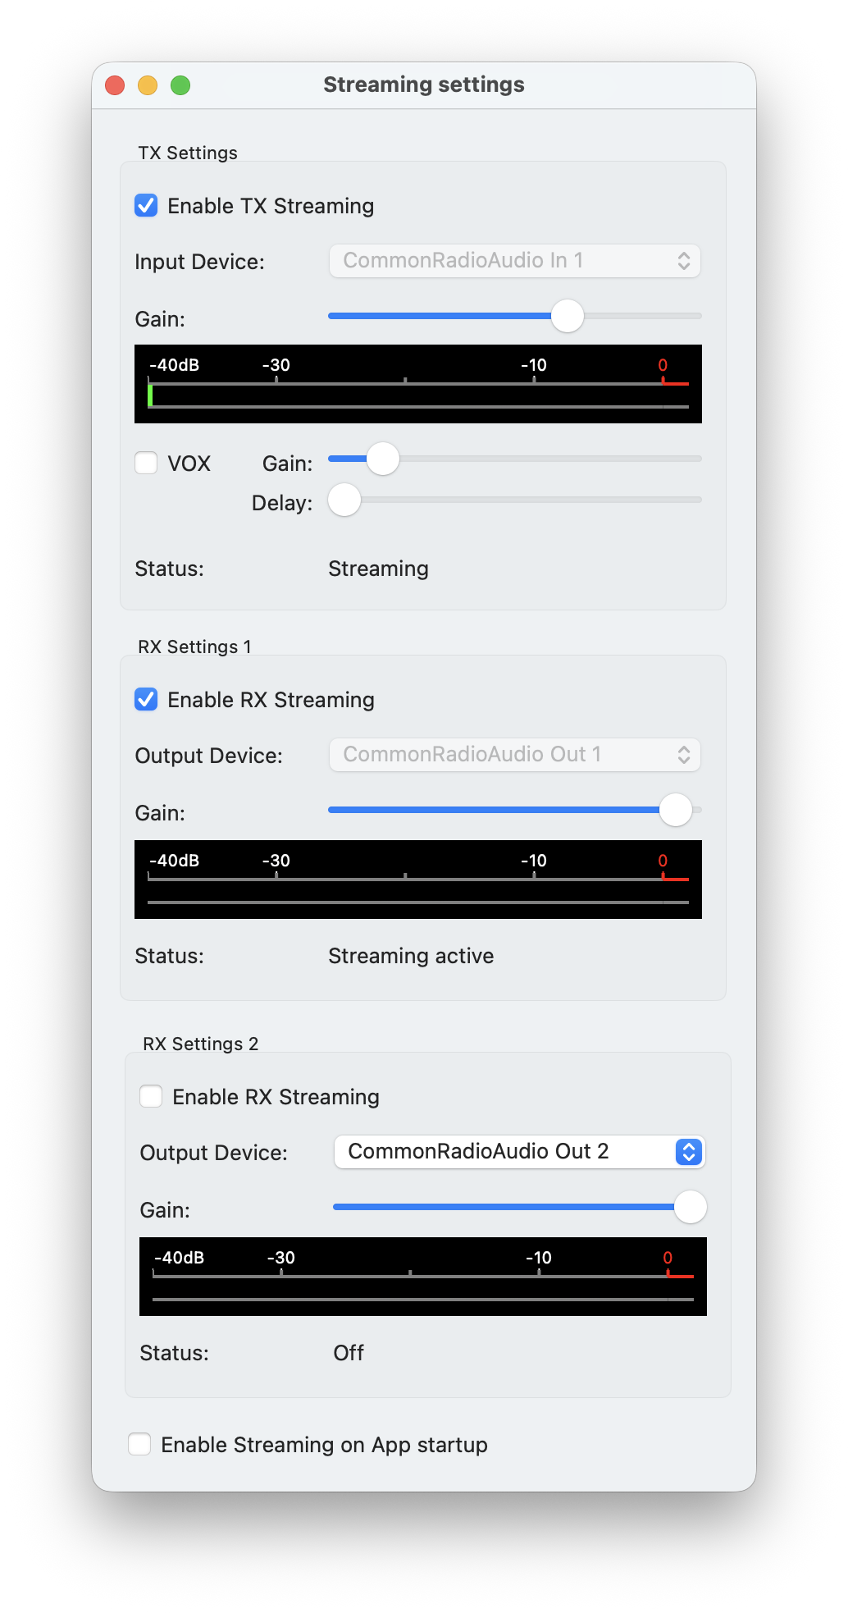
Task: Click the RX Settings 2 Gain slider knob
Action: 691,1207
